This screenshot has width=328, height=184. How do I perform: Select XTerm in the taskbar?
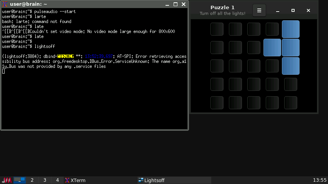tap(75, 180)
